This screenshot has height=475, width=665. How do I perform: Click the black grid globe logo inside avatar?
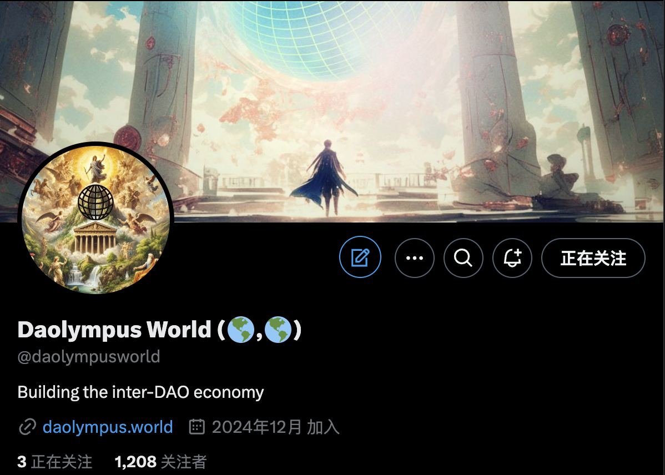(96, 202)
